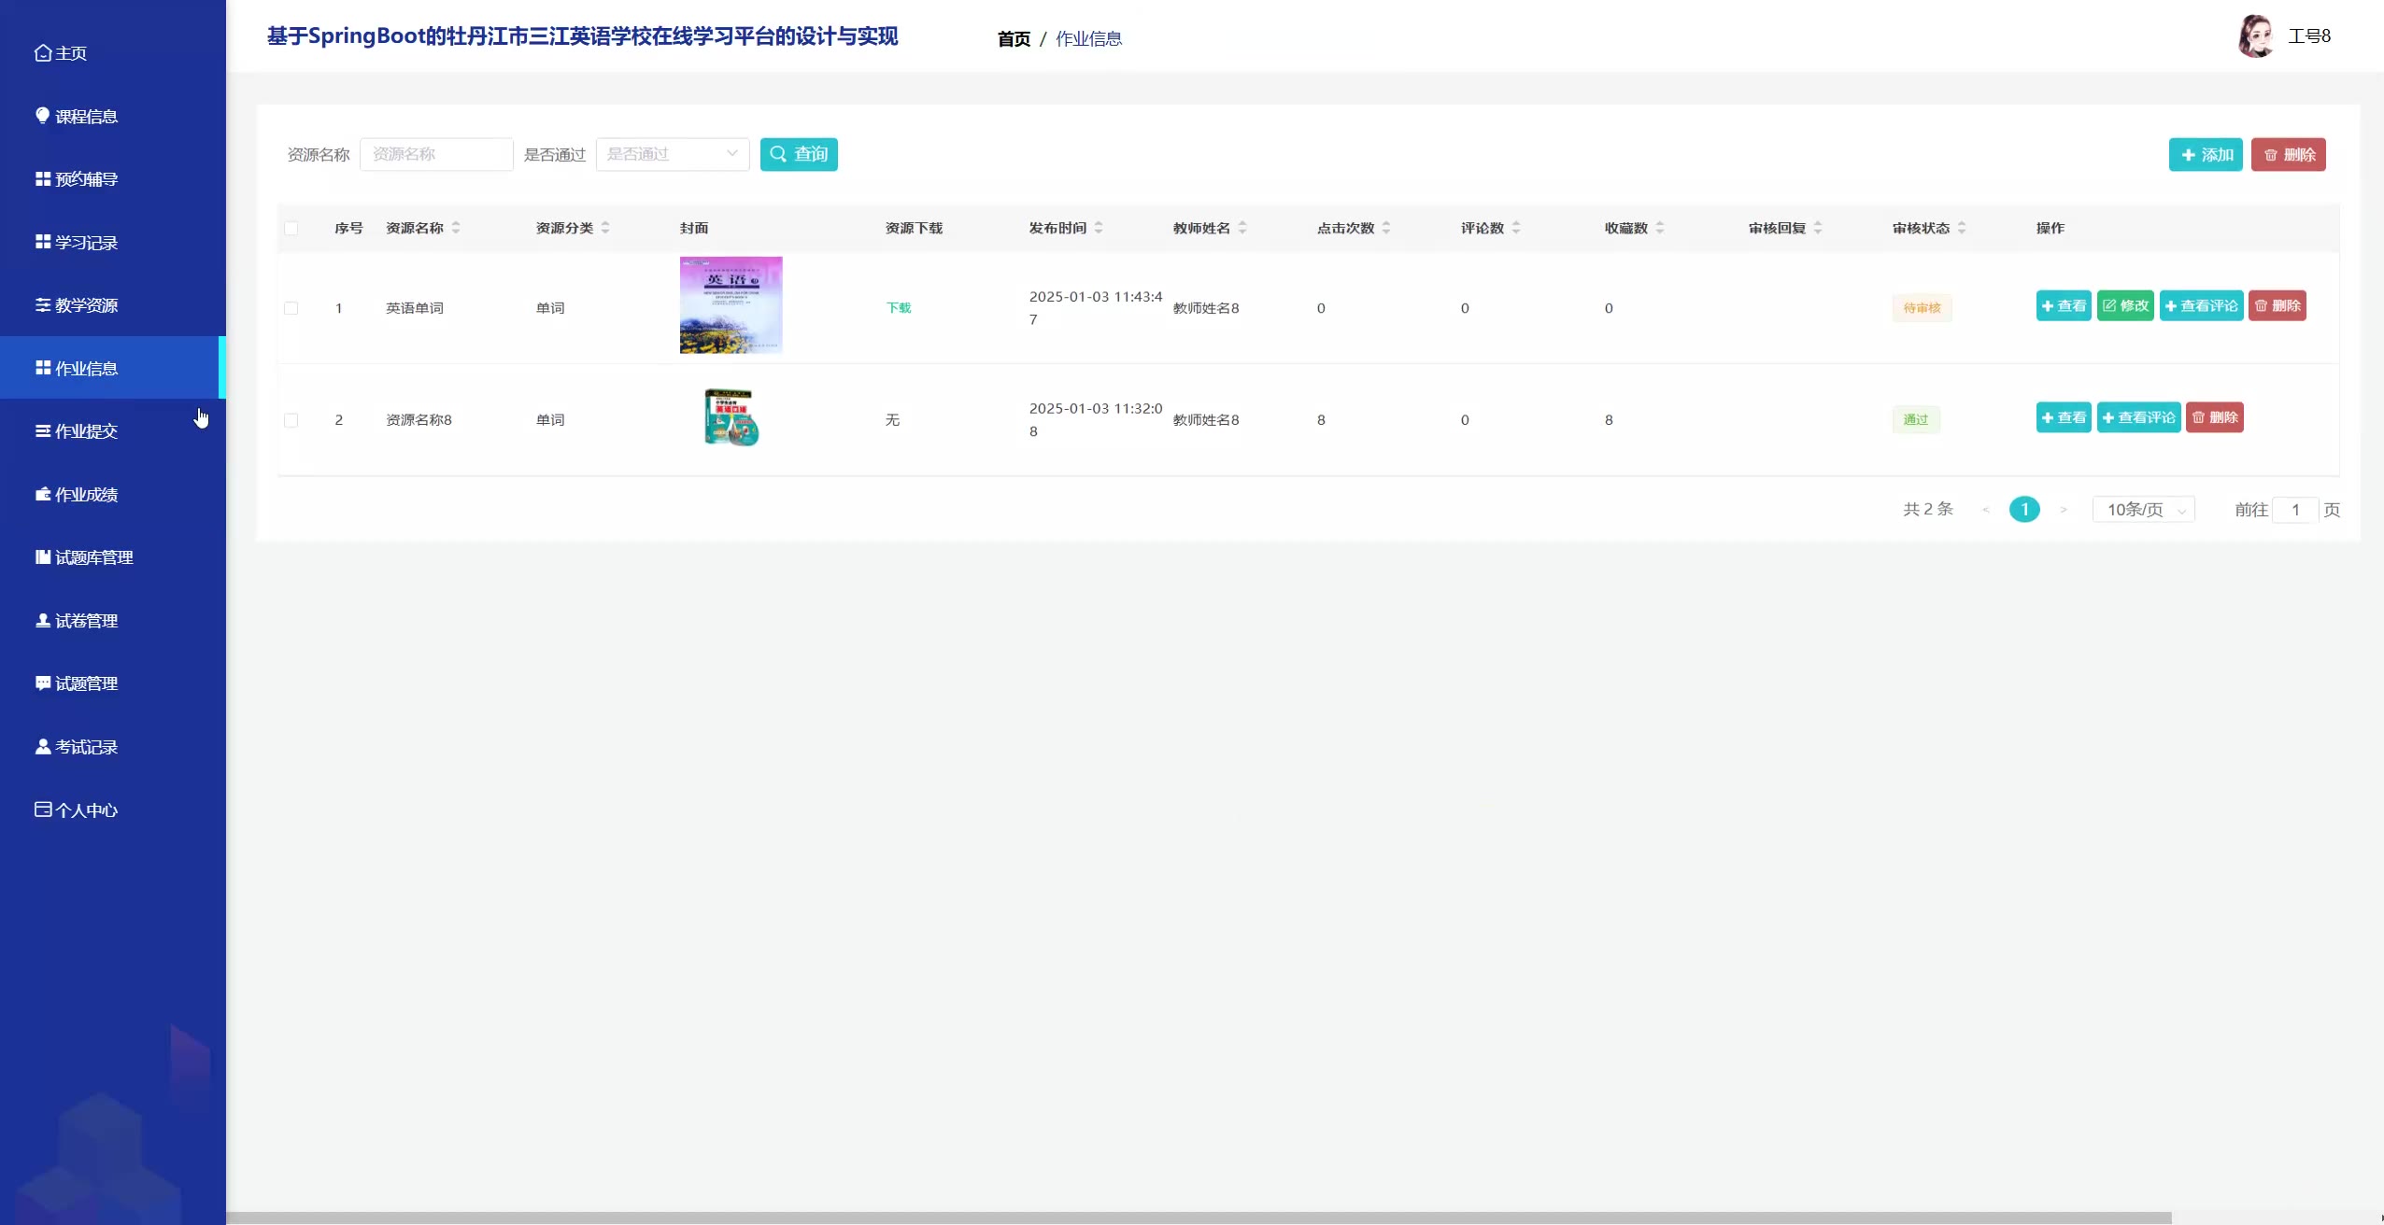Screen dimensions: 2384x1225
Task: Click the card icon for 个人中心
Action: tap(43, 810)
